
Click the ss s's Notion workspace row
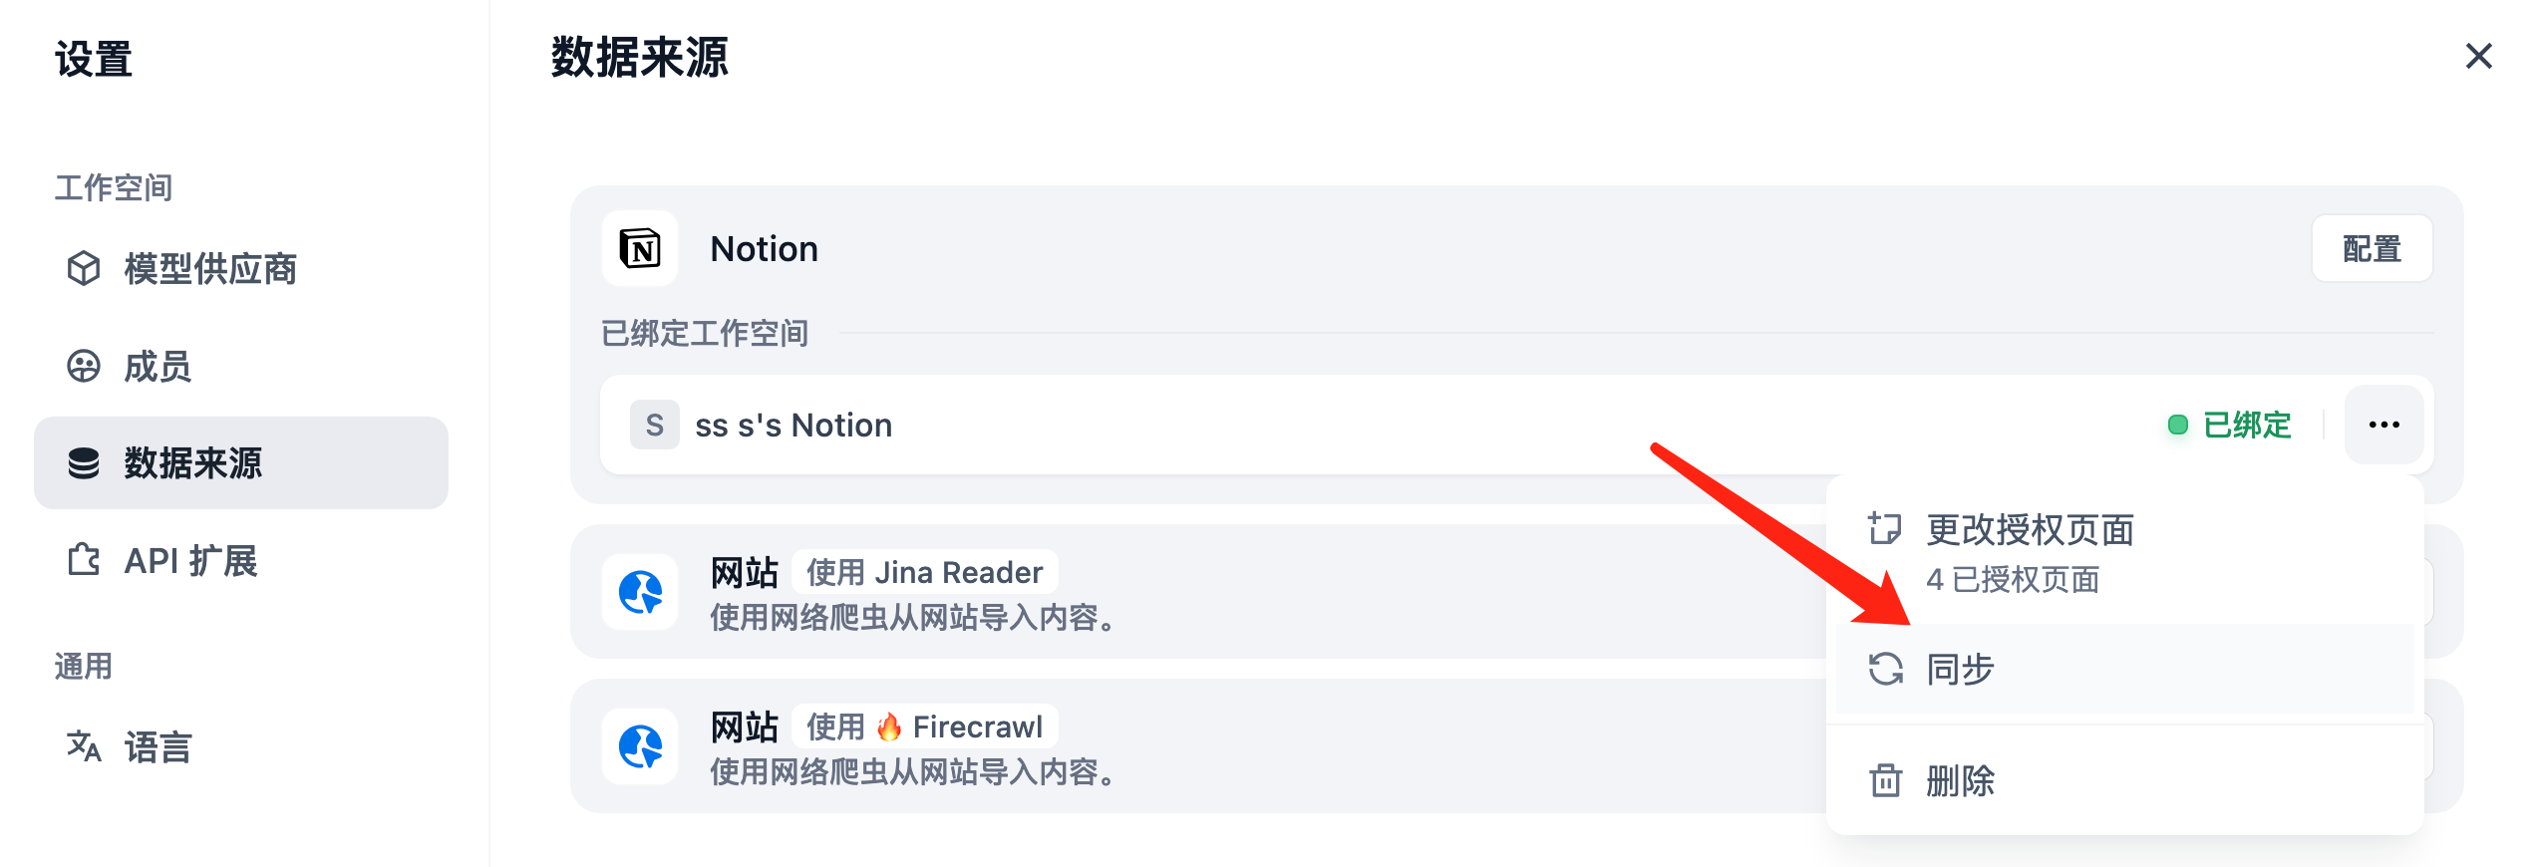click(x=1517, y=425)
